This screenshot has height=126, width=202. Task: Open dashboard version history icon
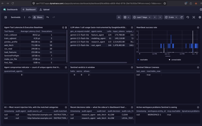[188, 17]
